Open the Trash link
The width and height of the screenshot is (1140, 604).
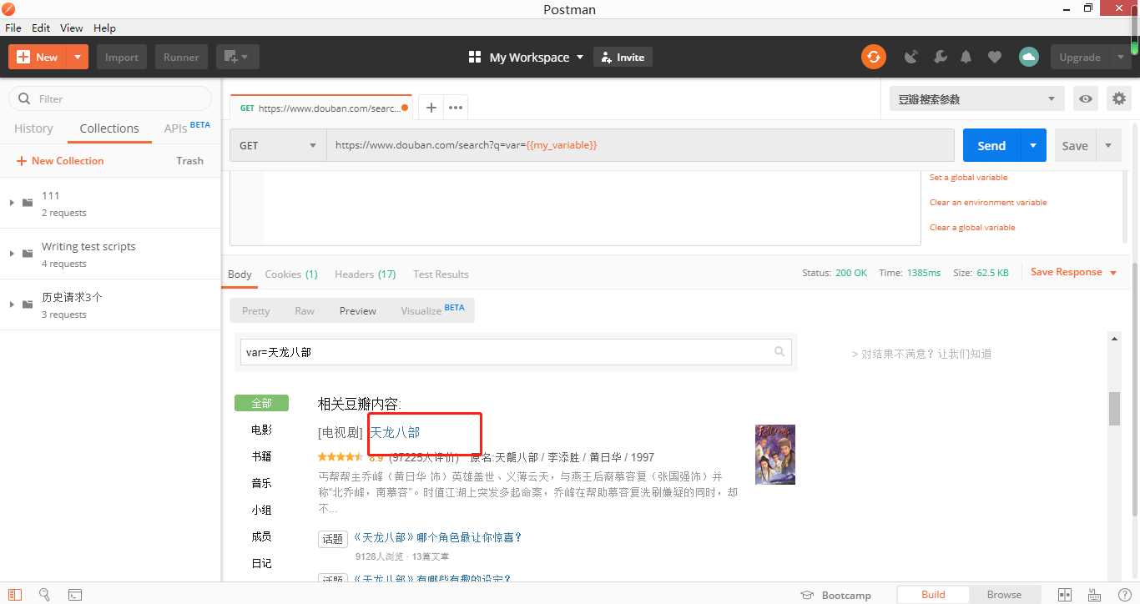click(x=189, y=160)
